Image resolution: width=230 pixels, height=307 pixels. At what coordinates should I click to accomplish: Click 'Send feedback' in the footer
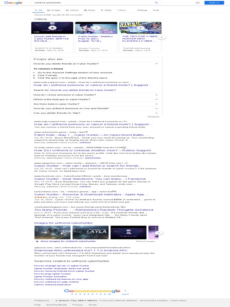pyautogui.click(x=57, y=305)
